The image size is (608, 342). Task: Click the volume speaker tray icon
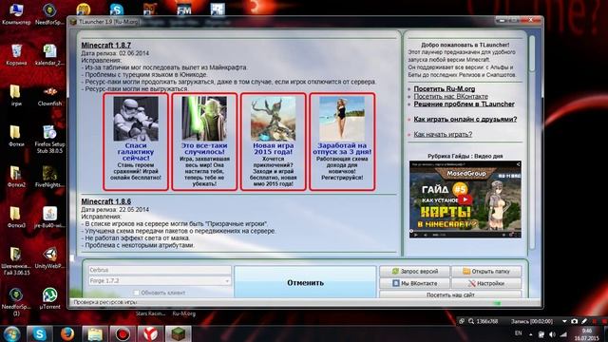(x=552, y=333)
